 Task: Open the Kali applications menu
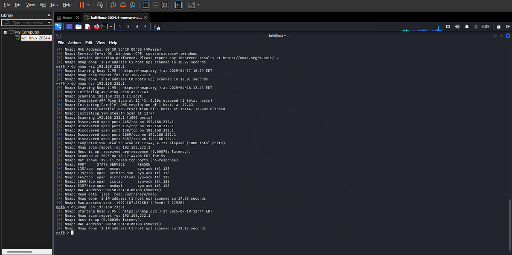click(58, 26)
